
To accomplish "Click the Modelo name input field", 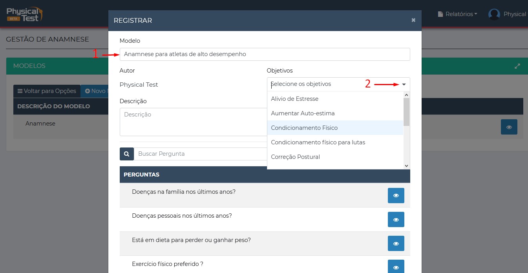I will pos(265,54).
